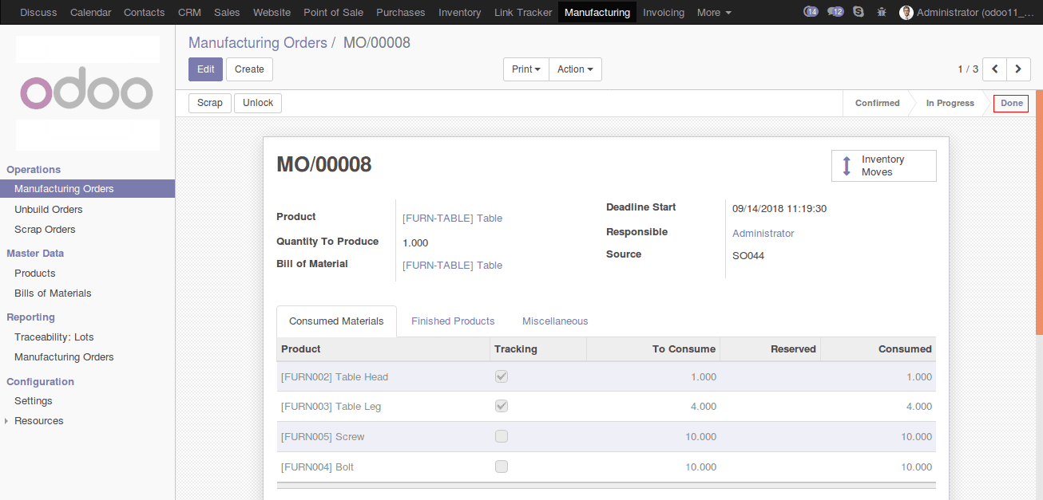The height and width of the screenshot is (500, 1043).
Task: Click the In Progress status stage
Action: pyautogui.click(x=950, y=103)
